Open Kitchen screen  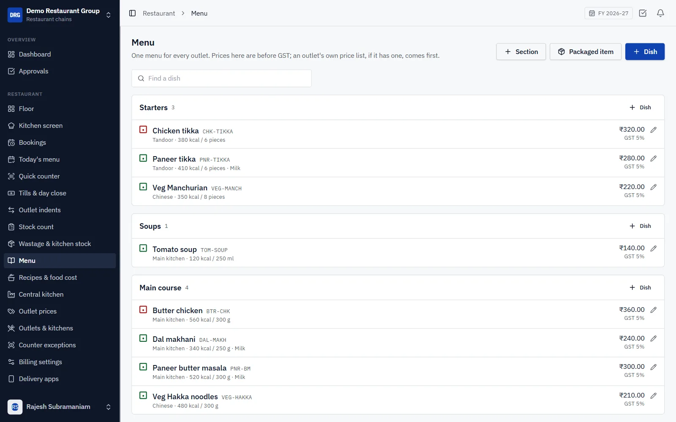tap(60, 126)
